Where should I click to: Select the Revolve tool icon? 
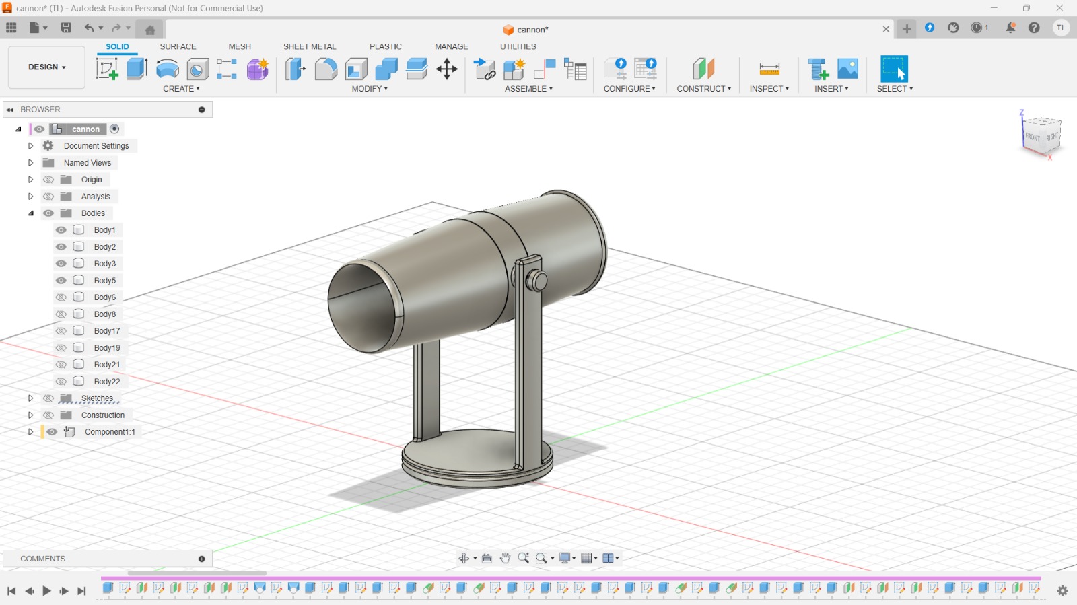[167, 69]
